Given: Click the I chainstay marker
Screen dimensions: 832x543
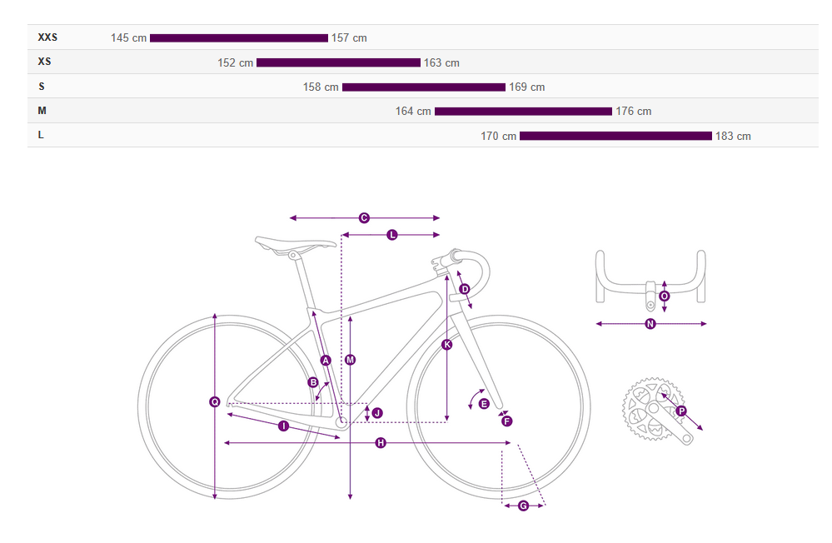Looking at the screenshot, I should click(x=283, y=426).
